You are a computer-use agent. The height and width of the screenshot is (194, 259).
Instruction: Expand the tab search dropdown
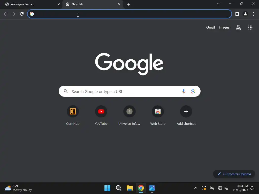click(218, 4)
